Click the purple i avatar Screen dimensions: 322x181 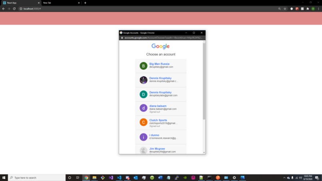143,137
